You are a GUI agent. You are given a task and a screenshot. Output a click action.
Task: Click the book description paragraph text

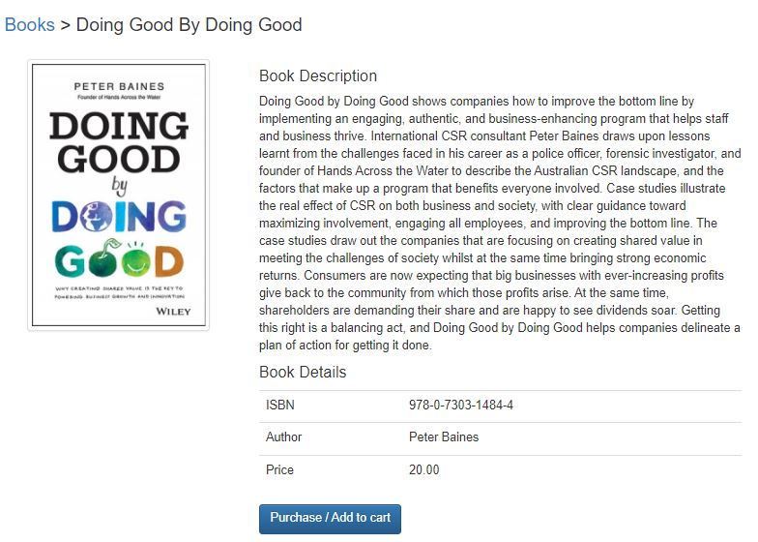500,223
